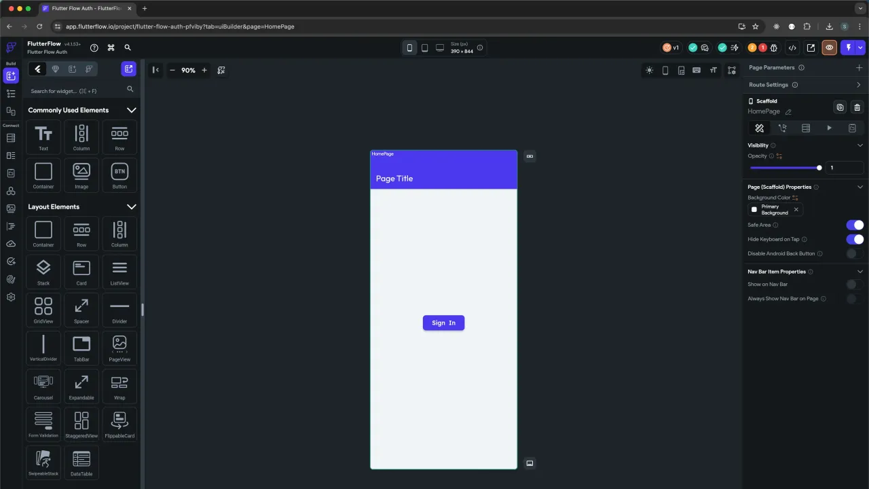Select the phone device size

pos(409,48)
